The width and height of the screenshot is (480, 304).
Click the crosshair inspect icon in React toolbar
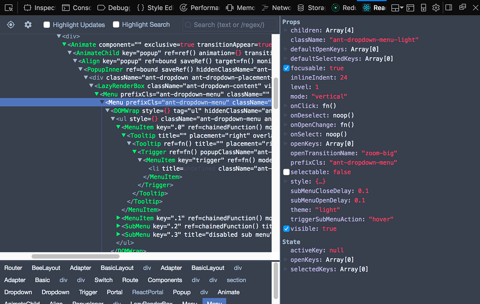click(11, 24)
